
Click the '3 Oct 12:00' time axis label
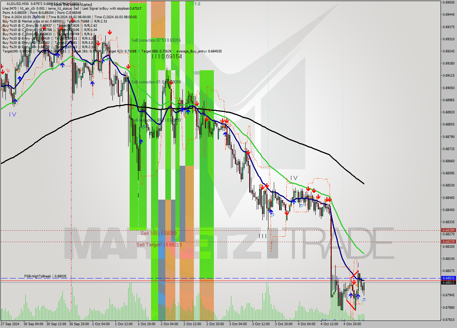pos(261,324)
